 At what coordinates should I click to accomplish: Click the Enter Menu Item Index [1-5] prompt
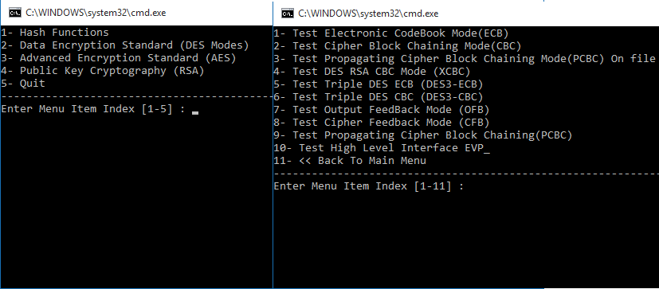point(93,109)
